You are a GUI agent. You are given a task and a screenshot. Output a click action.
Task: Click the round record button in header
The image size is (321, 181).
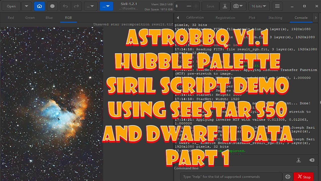tap(52, 6)
